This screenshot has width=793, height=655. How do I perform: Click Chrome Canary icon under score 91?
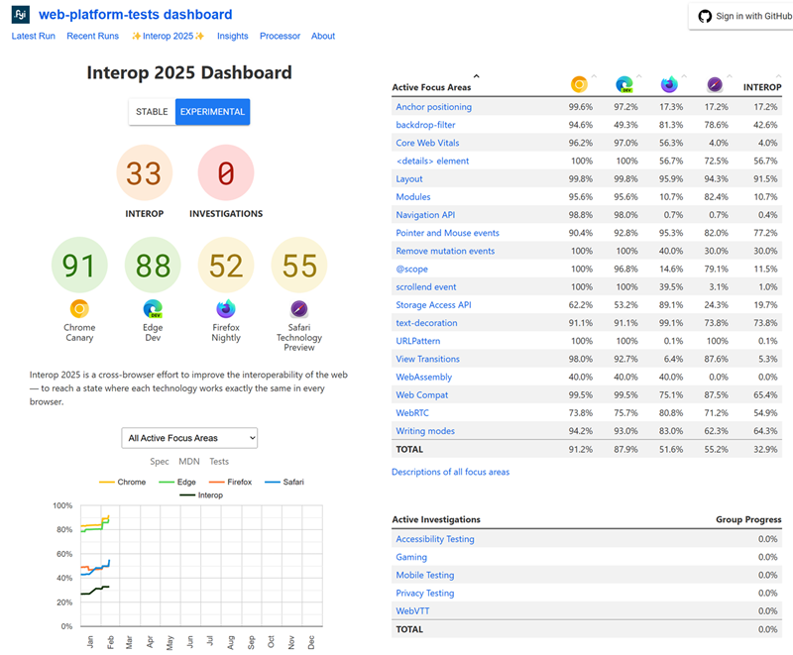79,308
